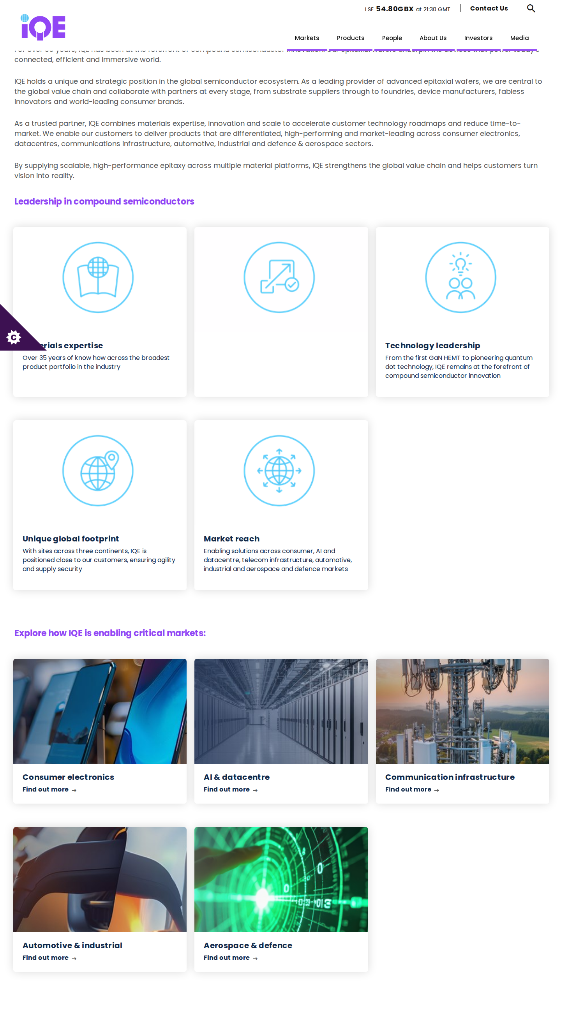The image size is (561, 1012).
Task: Open Aerospace & defence title link
Action: pos(248,946)
